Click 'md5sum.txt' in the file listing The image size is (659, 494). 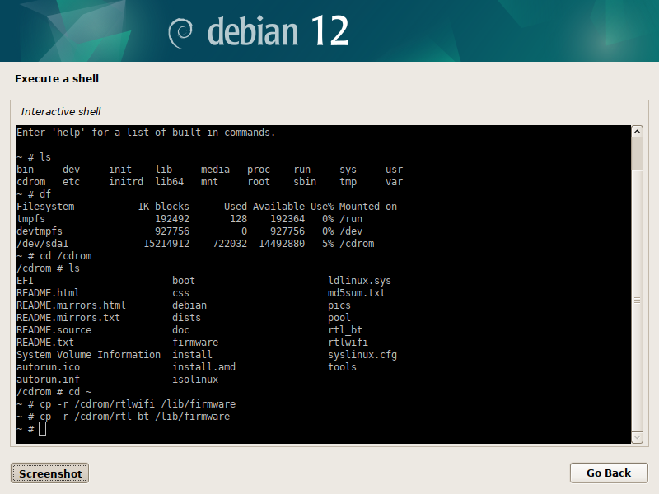[x=357, y=293]
